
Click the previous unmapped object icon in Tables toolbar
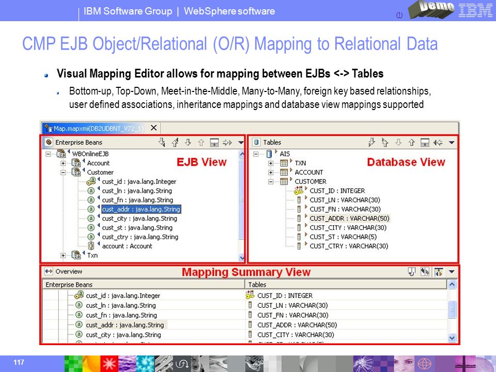click(x=385, y=143)
